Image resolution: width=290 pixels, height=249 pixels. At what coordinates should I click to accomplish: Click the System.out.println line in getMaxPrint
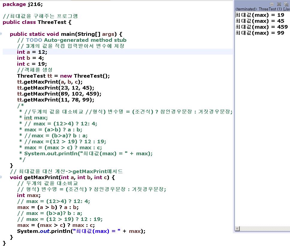pos(81,231)
